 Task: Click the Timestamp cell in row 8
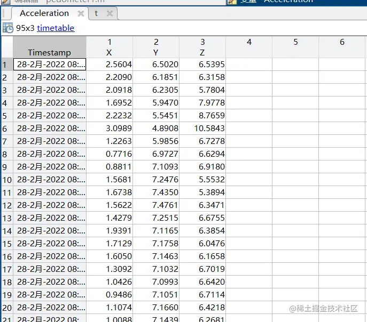click(x=50, y=154)
